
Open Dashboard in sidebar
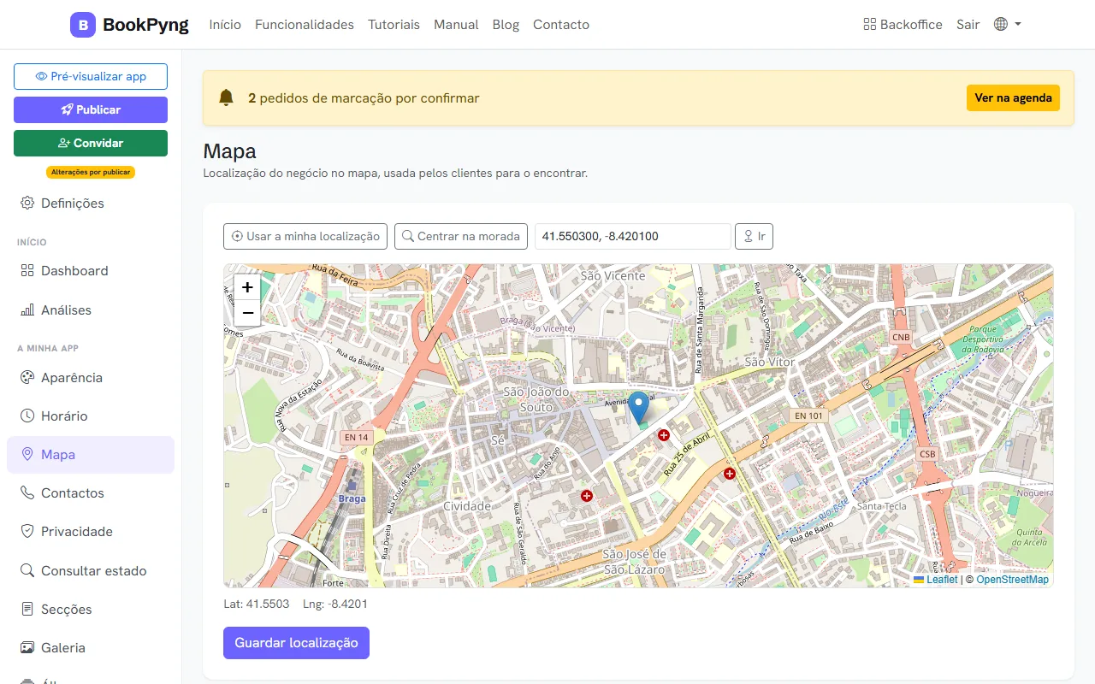[x=91, y=271]
